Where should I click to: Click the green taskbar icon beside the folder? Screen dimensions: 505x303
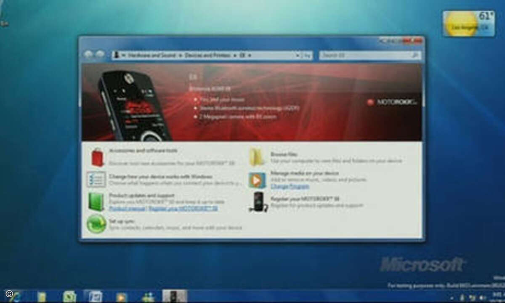pyautogui.click(x=69, y=297)
